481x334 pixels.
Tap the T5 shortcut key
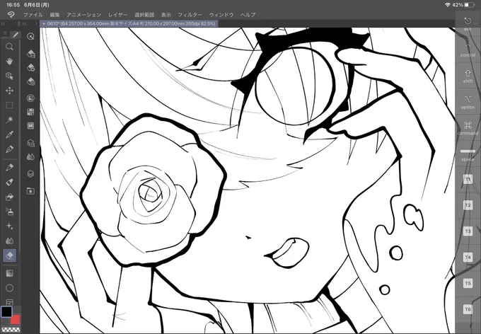pyautogui.click(x=468, y=283)
